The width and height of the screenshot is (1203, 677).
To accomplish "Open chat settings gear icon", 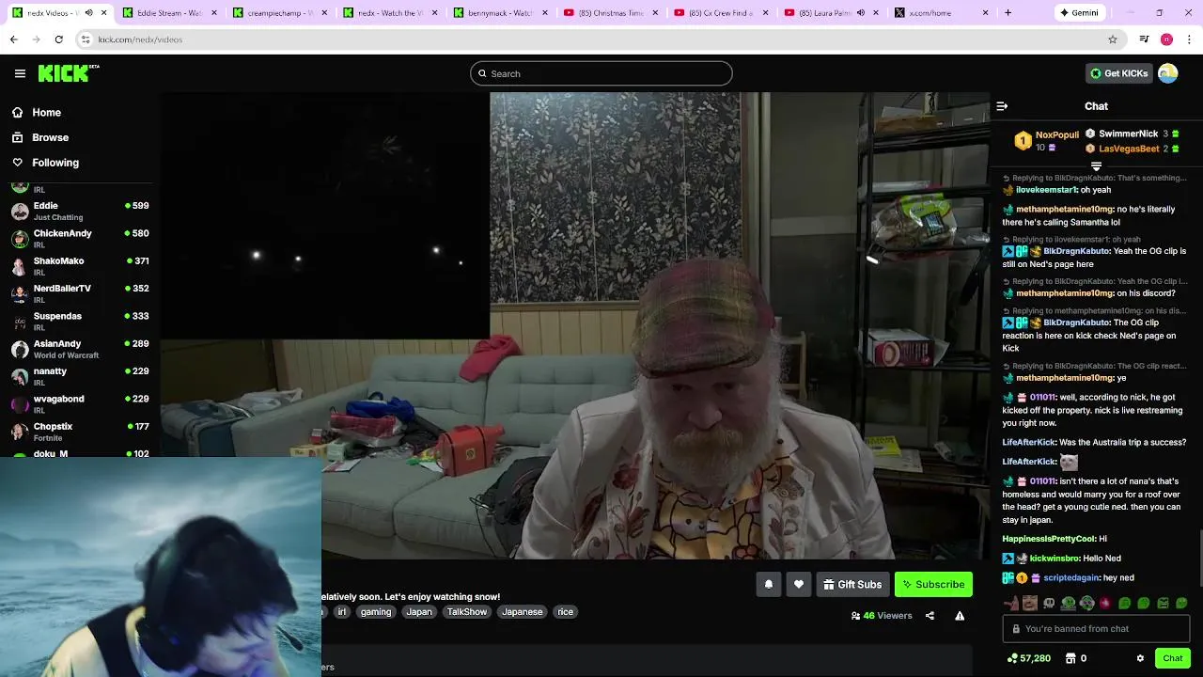I will point(1140,658).
